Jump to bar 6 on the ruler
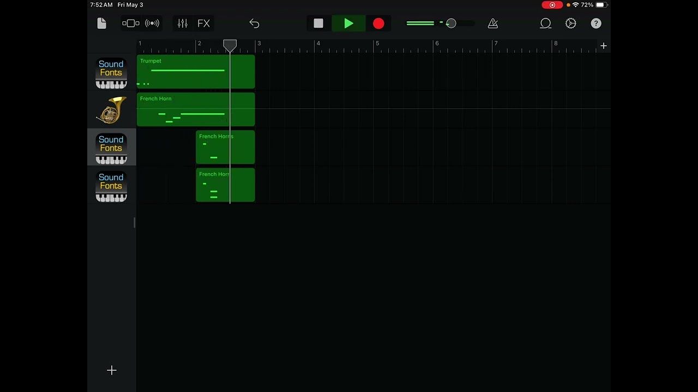Viewport: 698px width, 392px height. coord(437,44)
